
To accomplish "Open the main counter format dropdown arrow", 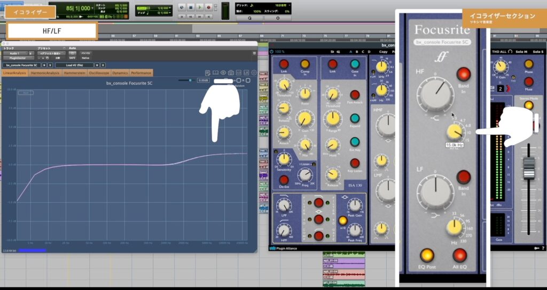I will pos(92,9).
